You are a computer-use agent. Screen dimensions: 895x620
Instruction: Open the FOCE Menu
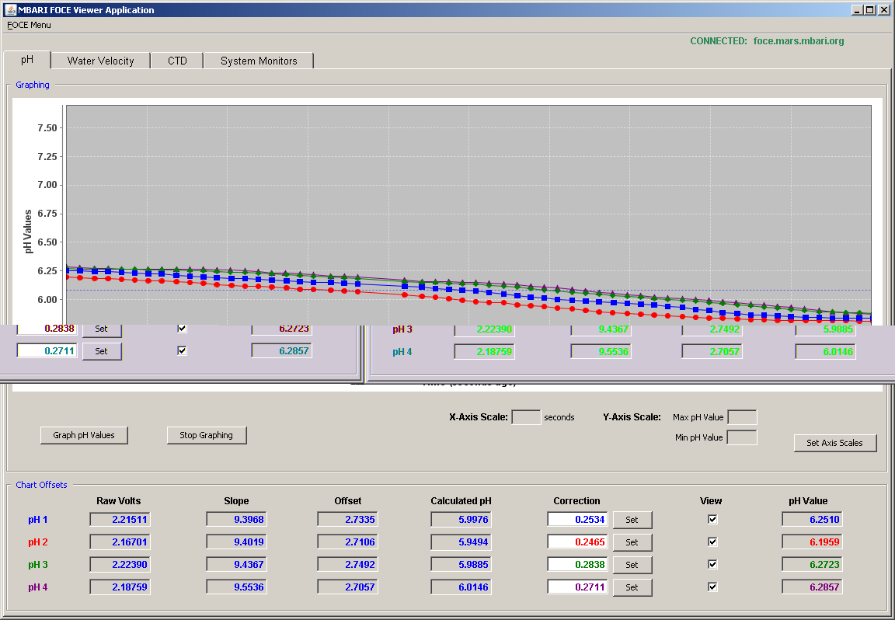29,25
